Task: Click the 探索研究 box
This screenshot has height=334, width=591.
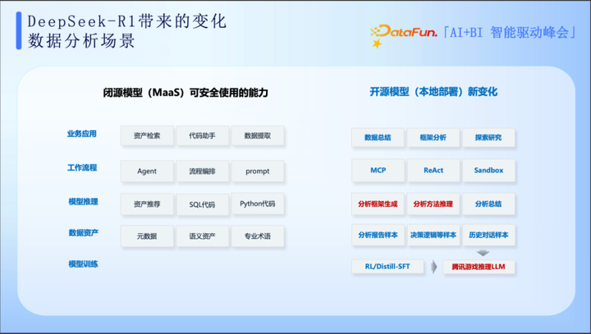Action: [x=488, y=138]
